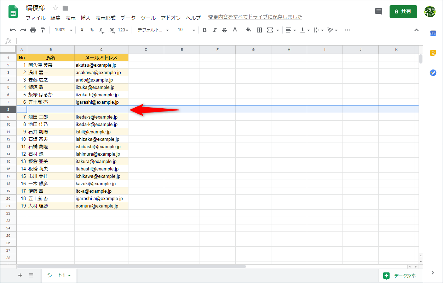The height and width of the screenshot is (283, 443).
Task: Click the Undo icon in the toolbar
Action: (x=13, y=30)
